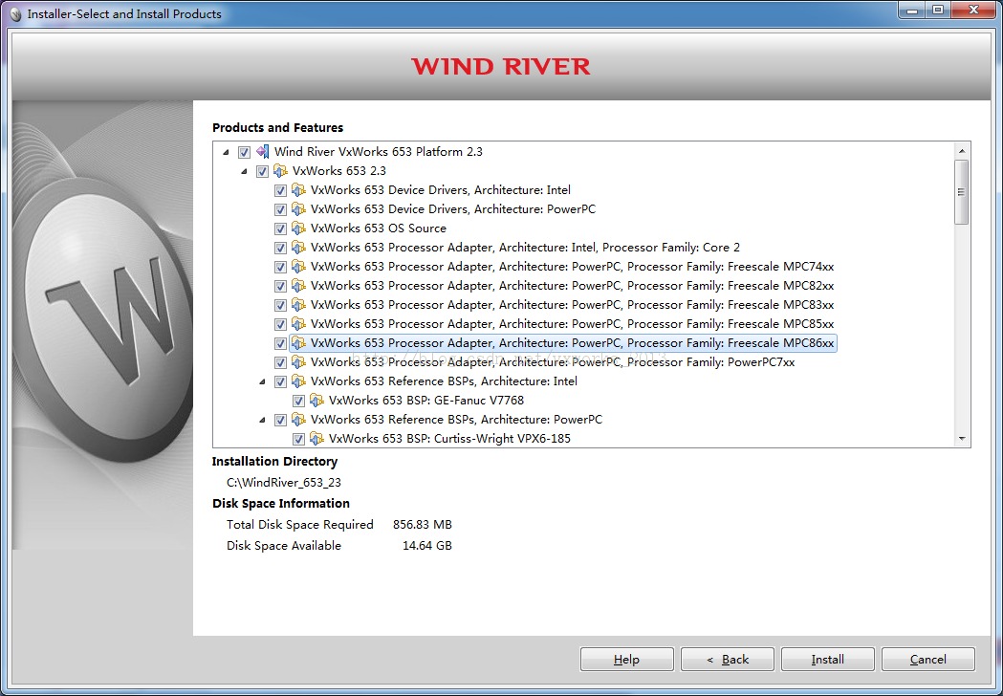Click the 856.83 MB required space value
Image resolution: width=1003 pixels, height=696 pixels.
point(423,525)
